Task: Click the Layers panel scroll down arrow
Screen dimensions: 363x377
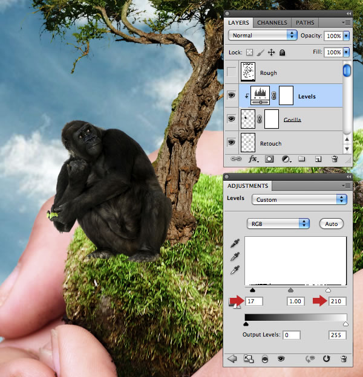Action: click(x=347, y=149)
